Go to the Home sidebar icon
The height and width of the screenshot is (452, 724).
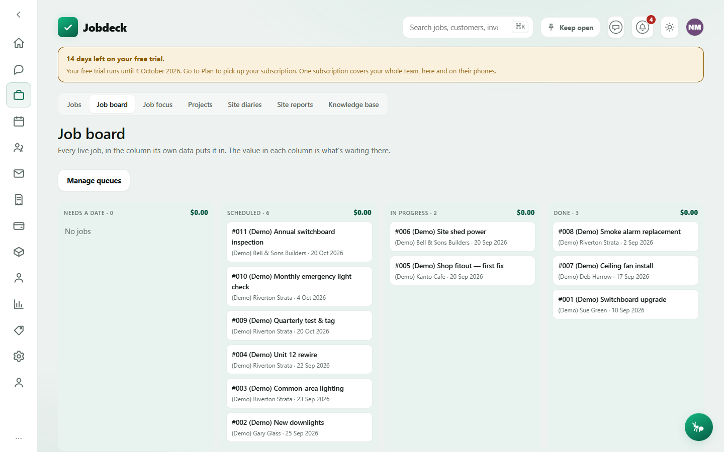(19, 43)
